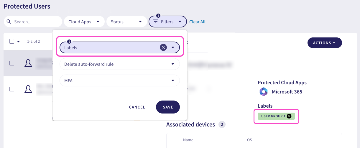Open the ACTIONS menu

point(325,43)
